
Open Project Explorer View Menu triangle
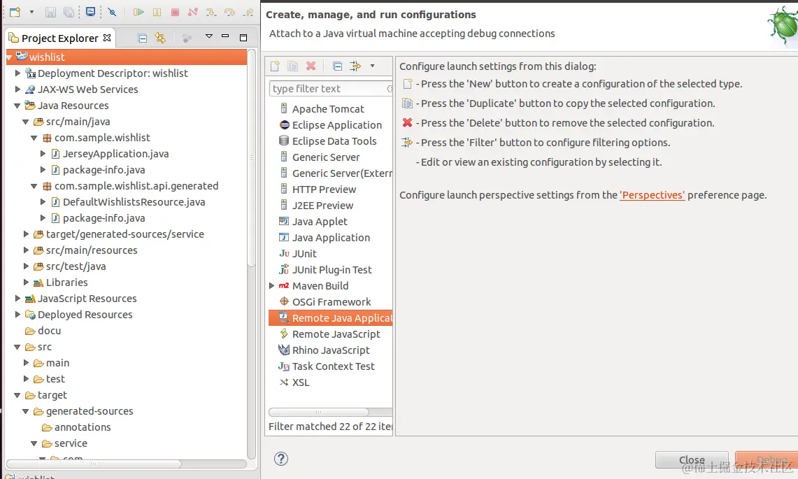[208, 36]
